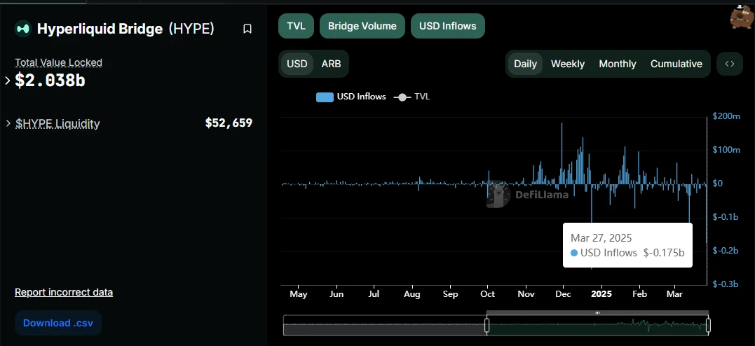Screen dimensions: 755x346
Task: Expand the $HYPE Liquidity row
Action: 8,123
